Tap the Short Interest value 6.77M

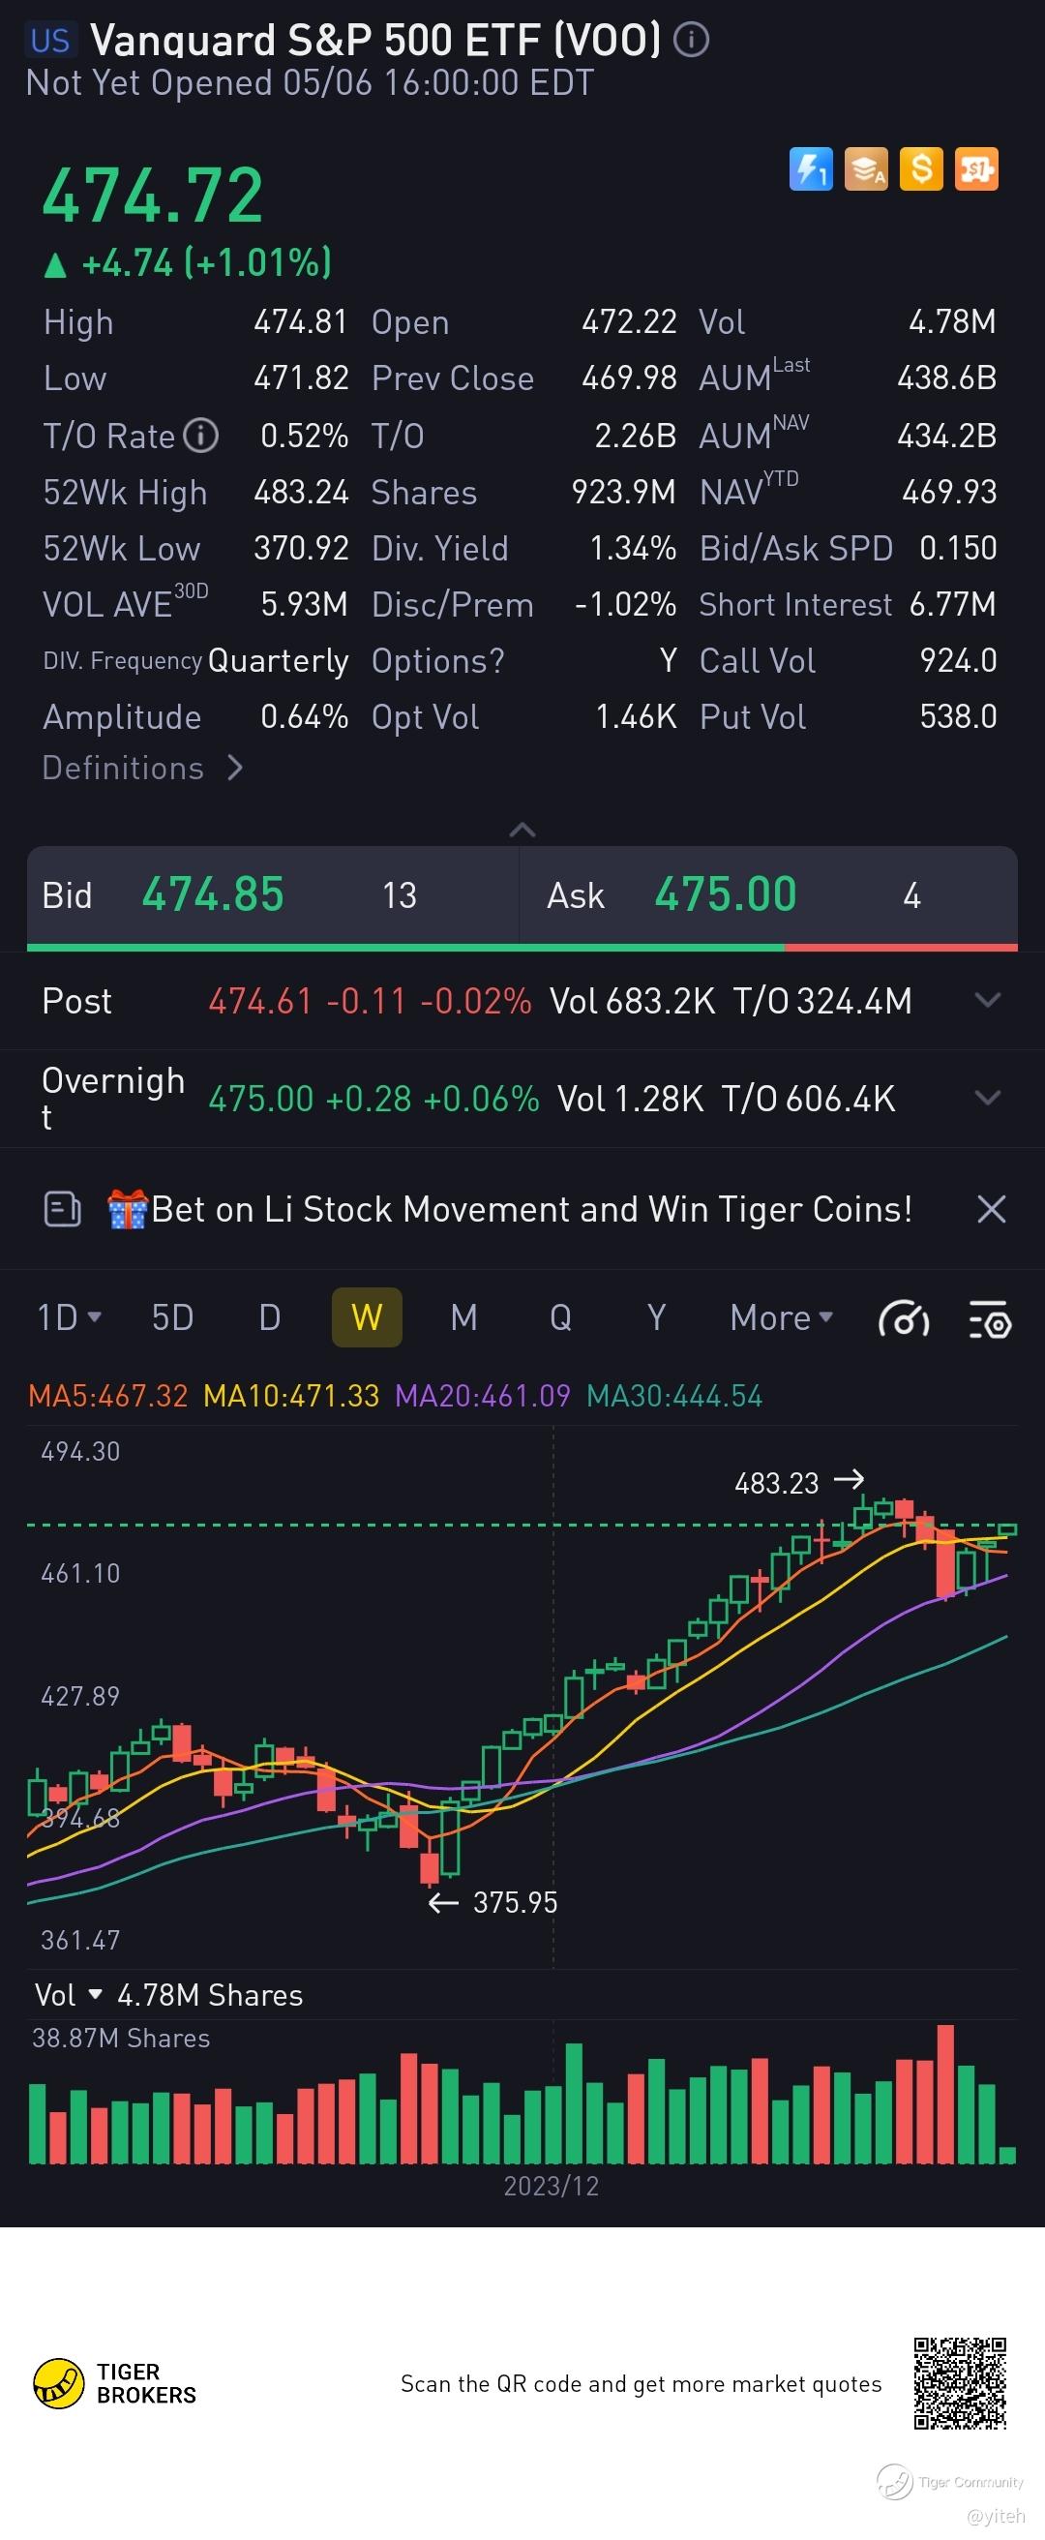(953, 603)
